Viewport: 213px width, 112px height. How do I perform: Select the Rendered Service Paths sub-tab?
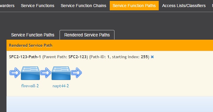(x=87, y=35)
